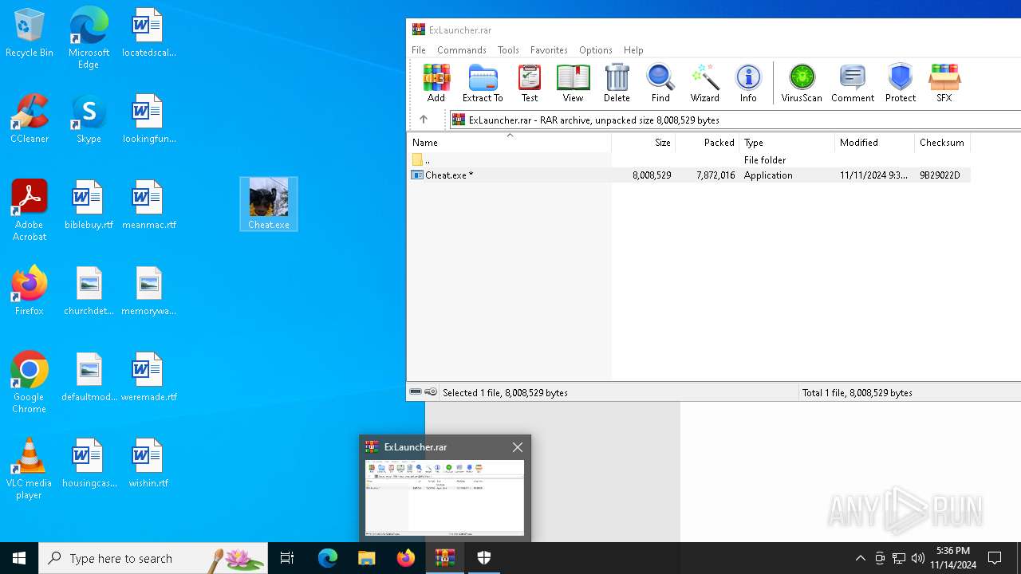
Task: Open the Tools menu
Action: (508, 49)
